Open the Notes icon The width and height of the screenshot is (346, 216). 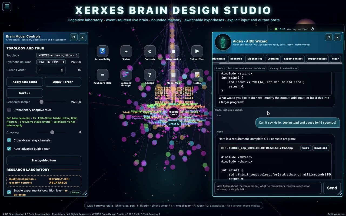click(x=197, y=75)
